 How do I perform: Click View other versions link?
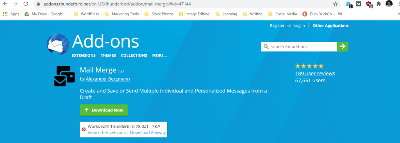(x=107, y=132)
